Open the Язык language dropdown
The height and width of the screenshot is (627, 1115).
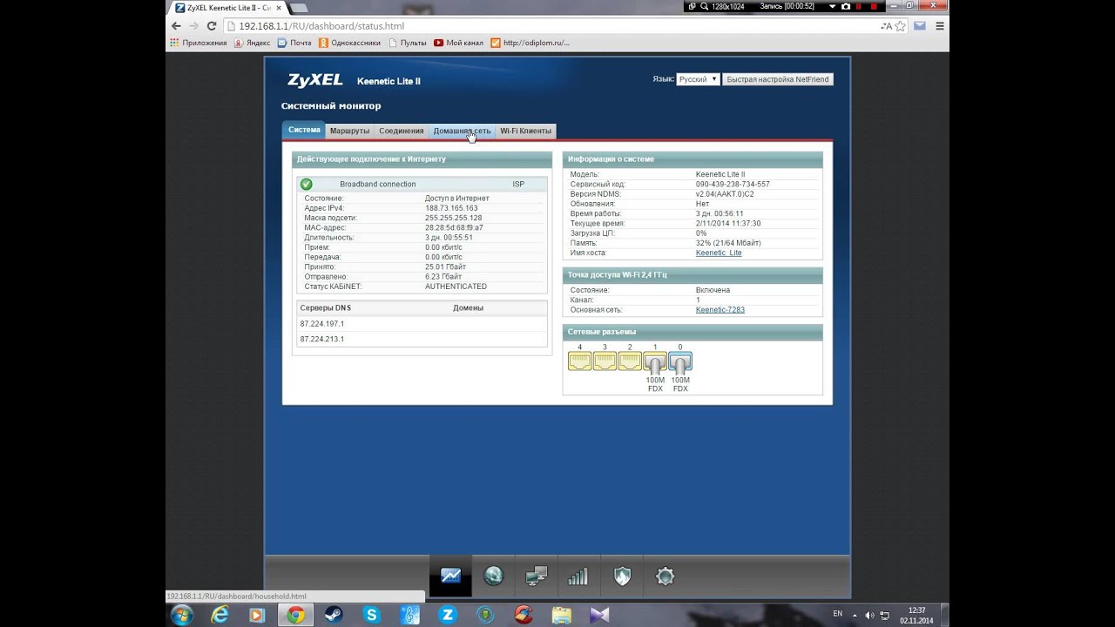[x=698, y=79]
